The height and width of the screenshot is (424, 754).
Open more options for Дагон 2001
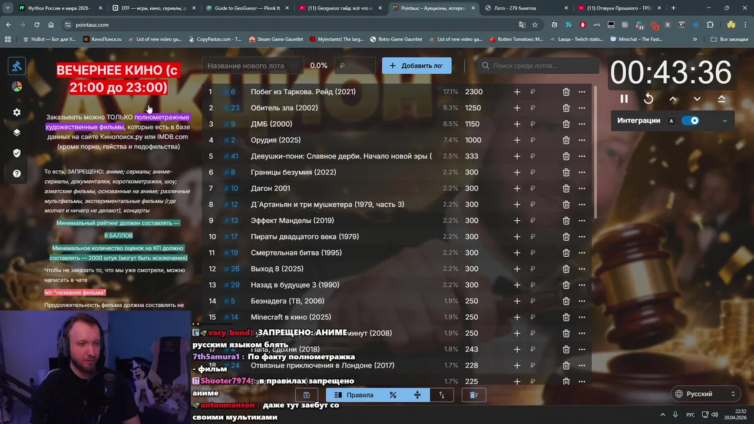[582, 188]
